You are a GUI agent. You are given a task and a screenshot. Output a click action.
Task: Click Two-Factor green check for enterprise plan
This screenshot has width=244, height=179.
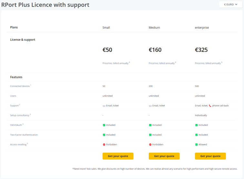point(196,135)
